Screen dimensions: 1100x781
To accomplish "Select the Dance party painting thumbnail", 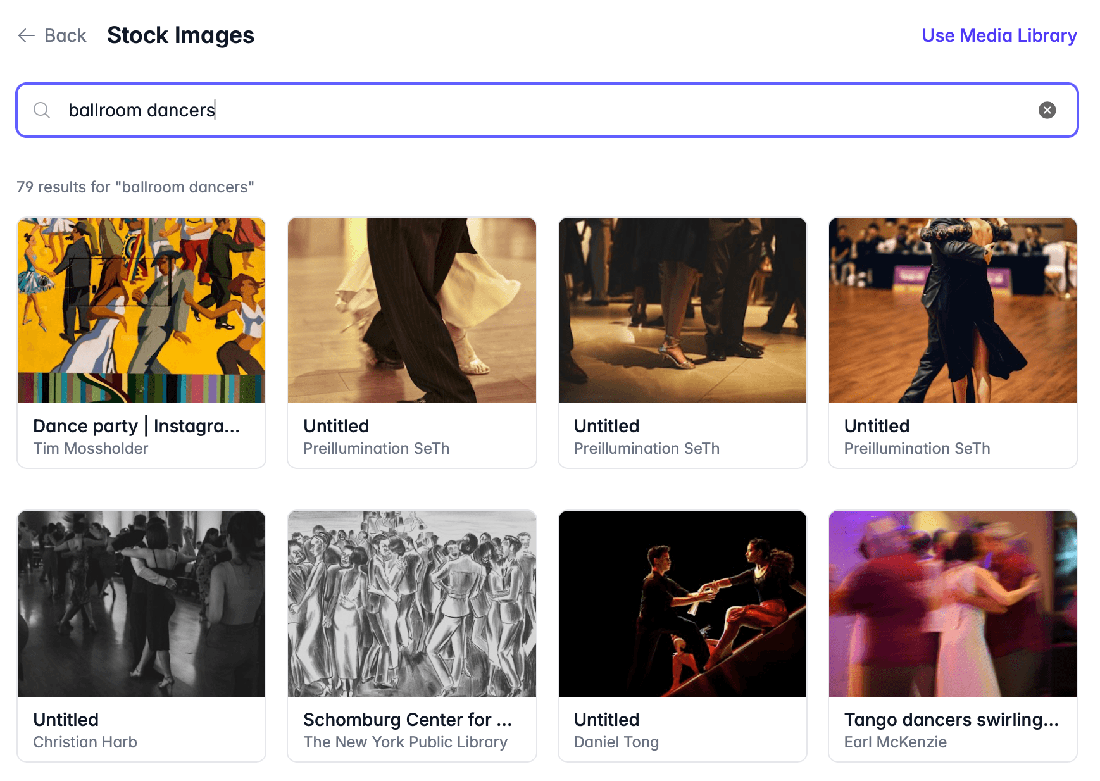I will tap(141, 310).
